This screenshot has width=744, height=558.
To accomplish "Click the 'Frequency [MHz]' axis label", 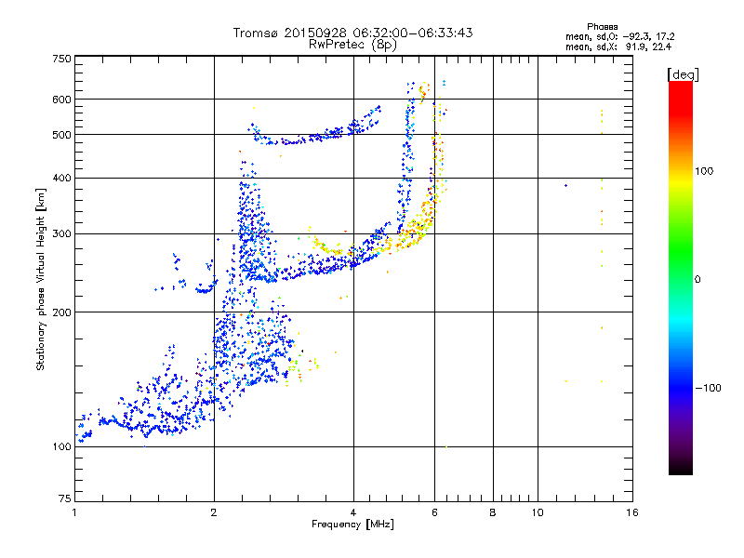I will (x=352, y=525).
